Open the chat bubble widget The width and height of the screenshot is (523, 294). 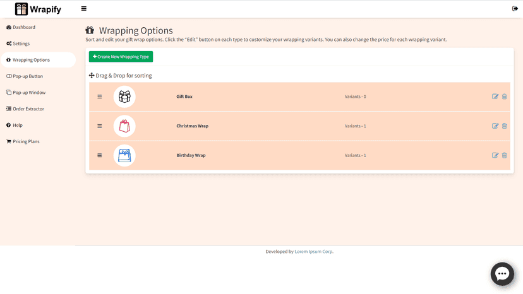click(502, 274)
